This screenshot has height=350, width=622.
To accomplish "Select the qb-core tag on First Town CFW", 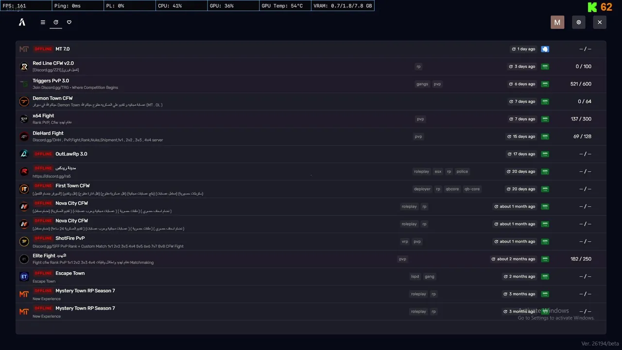I will 472,189.
